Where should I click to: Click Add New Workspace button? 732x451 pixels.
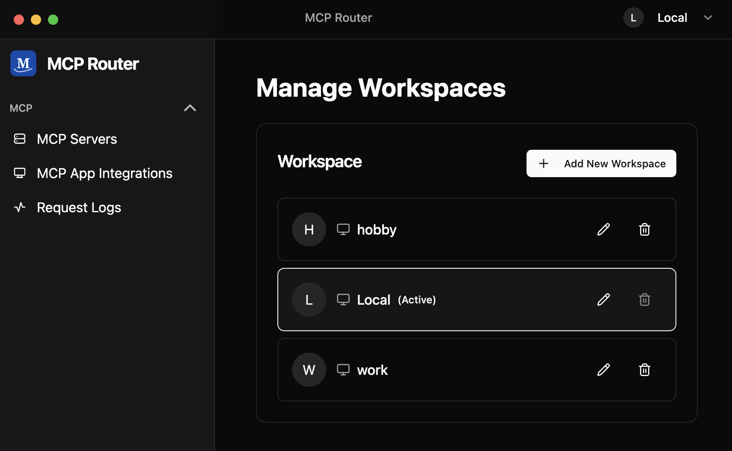click(601, 163)
